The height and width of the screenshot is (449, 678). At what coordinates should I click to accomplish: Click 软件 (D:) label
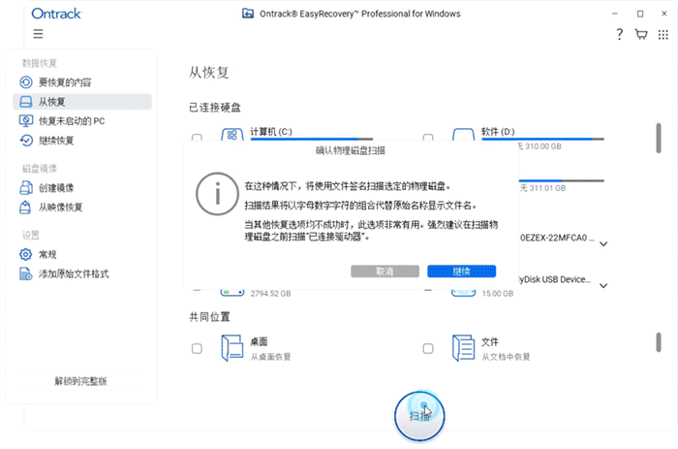(x=498, y=132)
